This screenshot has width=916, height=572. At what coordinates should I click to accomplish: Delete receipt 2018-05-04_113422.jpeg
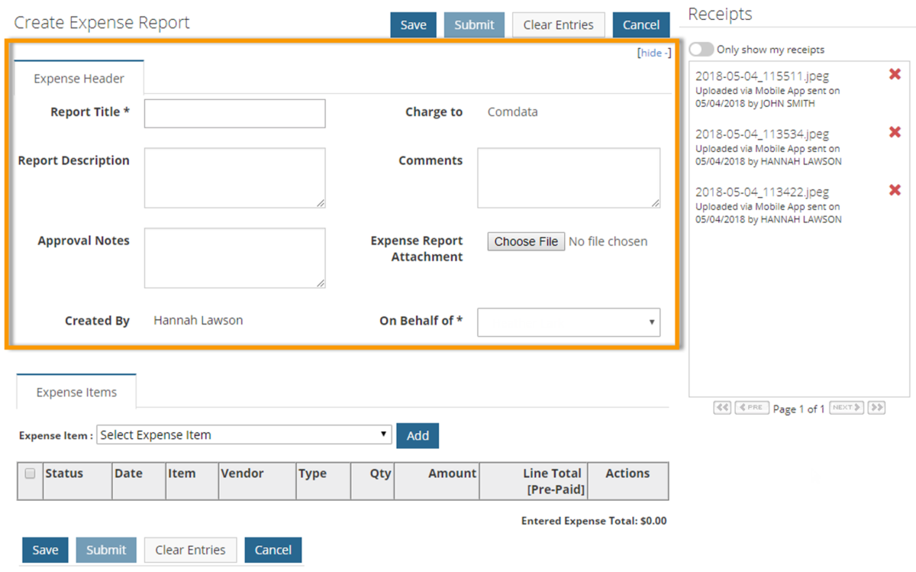[x=894, y=190]
